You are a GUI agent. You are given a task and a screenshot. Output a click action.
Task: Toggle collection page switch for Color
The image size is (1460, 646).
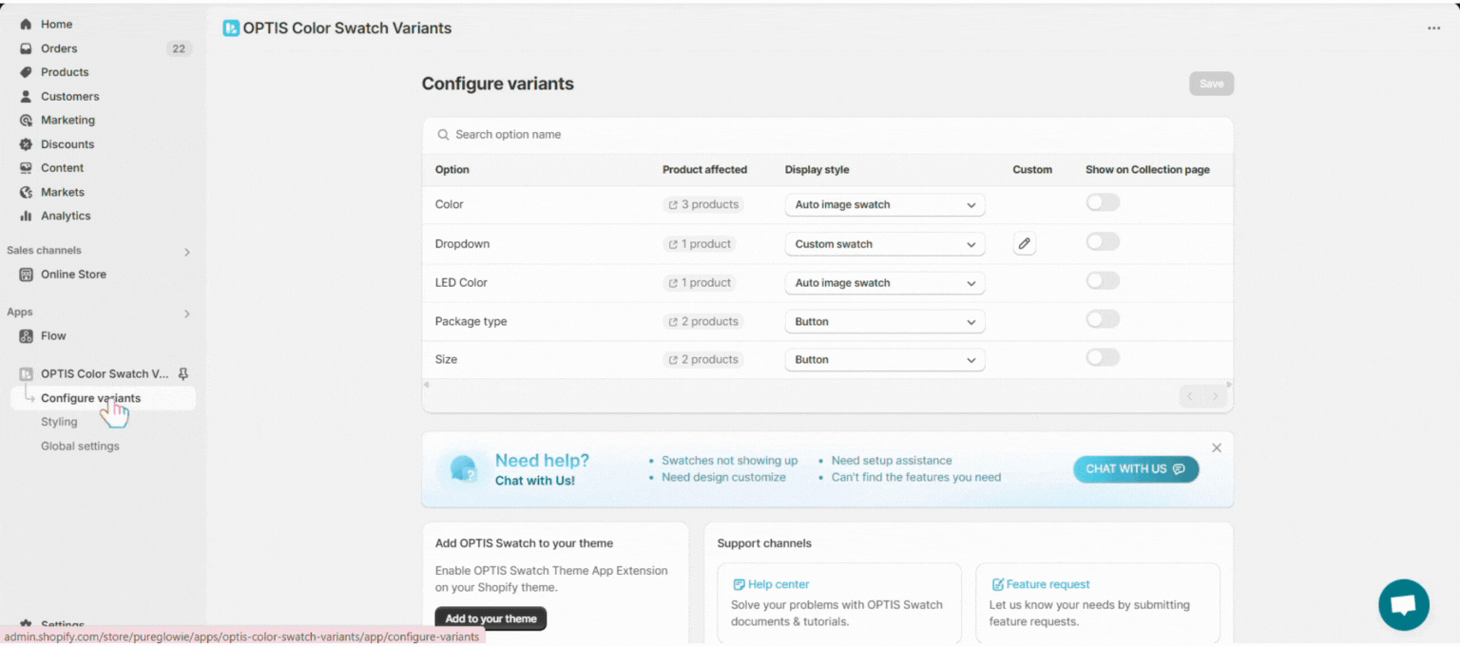click(1103, 202)
